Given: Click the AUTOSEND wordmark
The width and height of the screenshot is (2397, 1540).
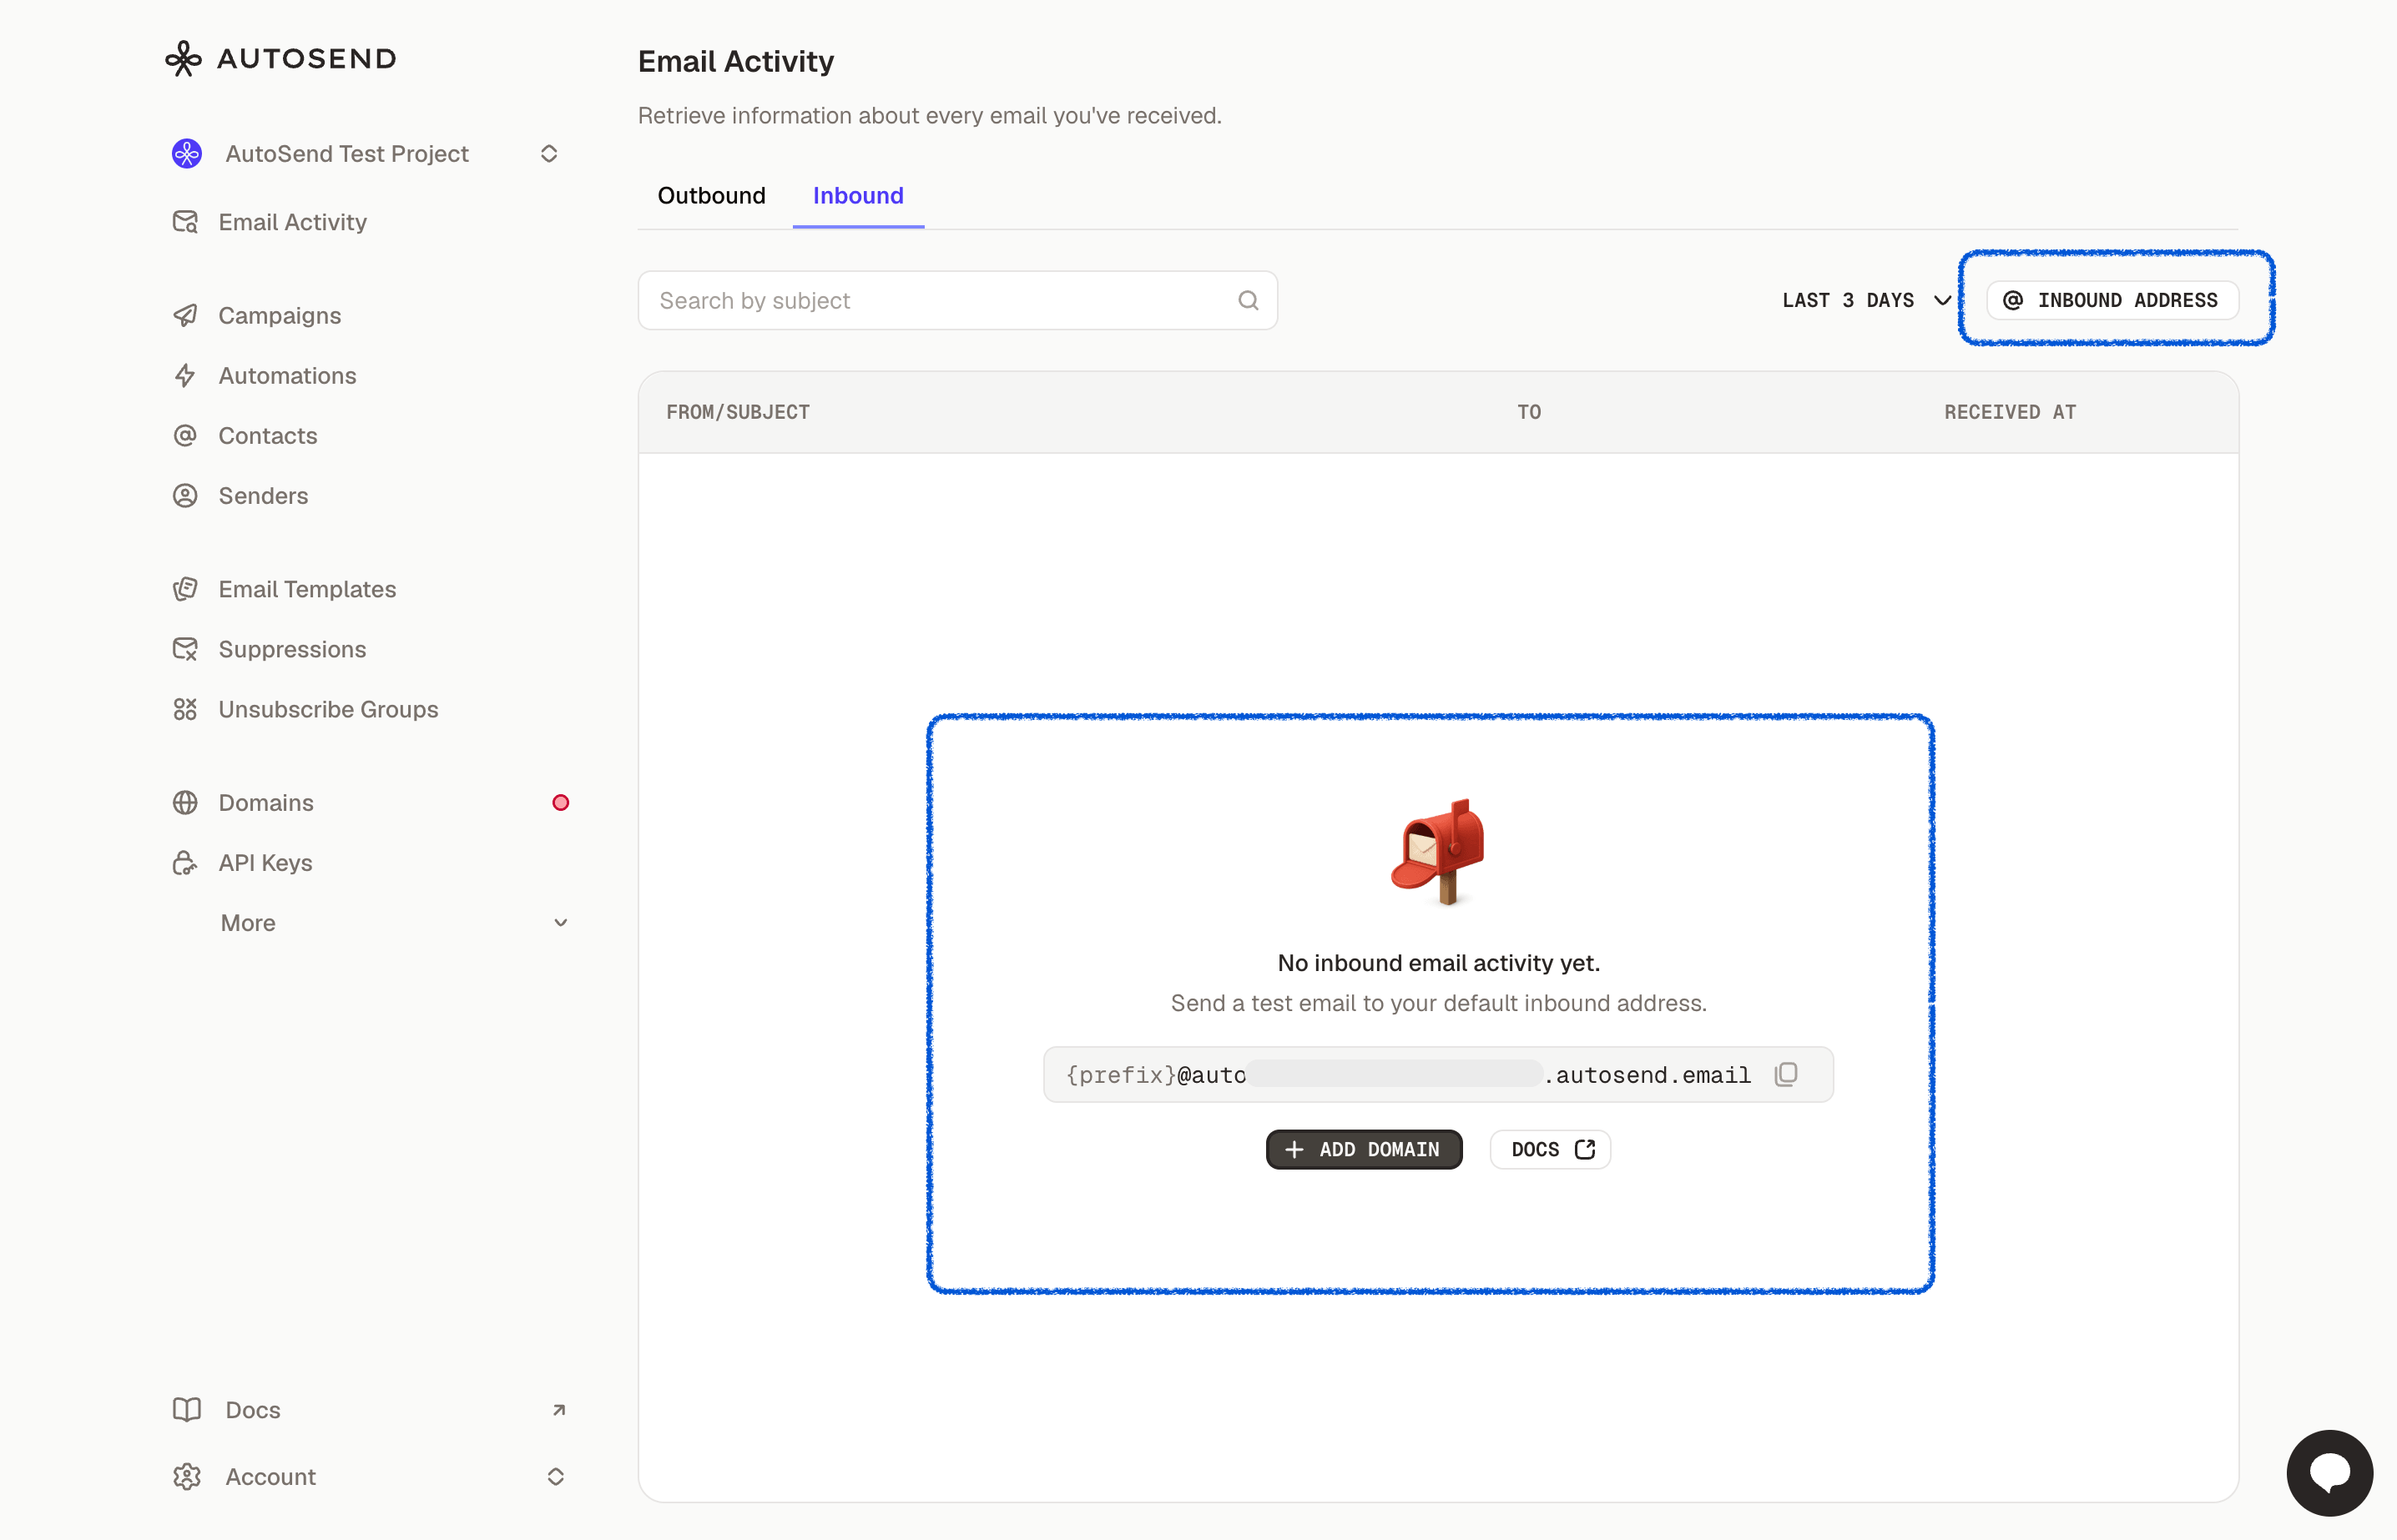Looking at the screenshot, I should [x=307, y=58].
